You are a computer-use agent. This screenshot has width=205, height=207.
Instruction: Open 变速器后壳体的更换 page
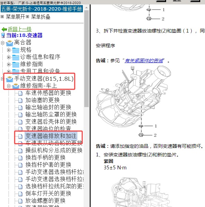pos(51,121)
